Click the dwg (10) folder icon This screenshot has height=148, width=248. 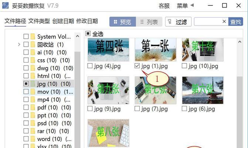tap(33, 68)
